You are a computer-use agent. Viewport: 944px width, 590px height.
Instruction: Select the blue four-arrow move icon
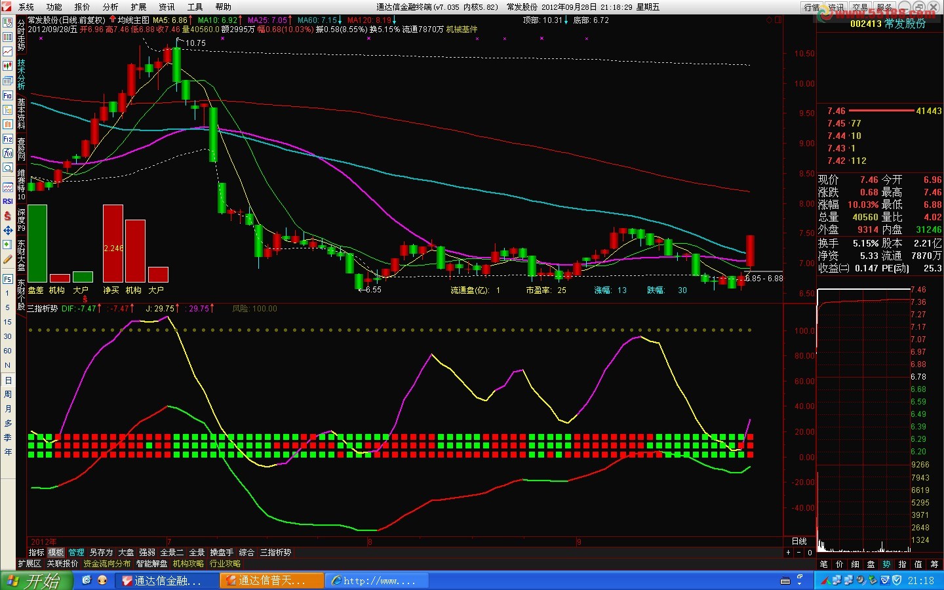[x=8, y=230]
